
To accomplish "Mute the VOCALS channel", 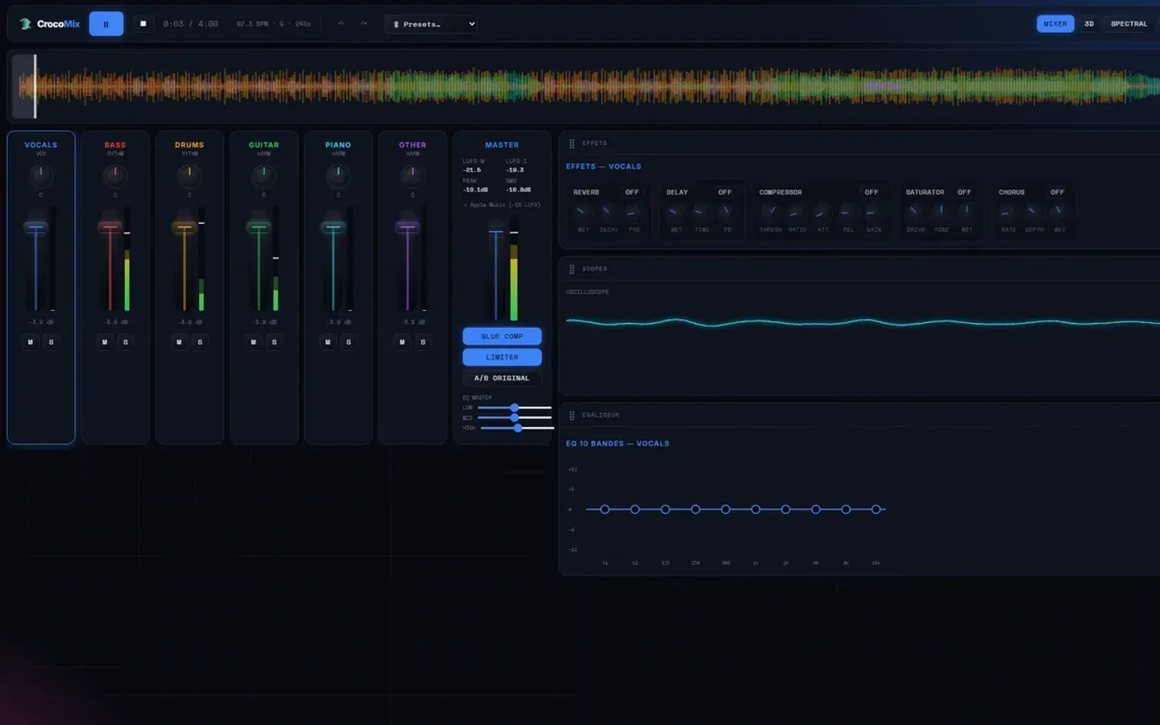I will pyautogui.click(x=31, y=342).
